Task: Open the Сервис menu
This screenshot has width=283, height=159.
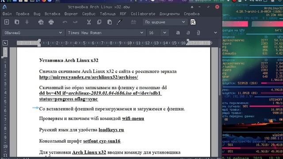Action: click(88, 14)
